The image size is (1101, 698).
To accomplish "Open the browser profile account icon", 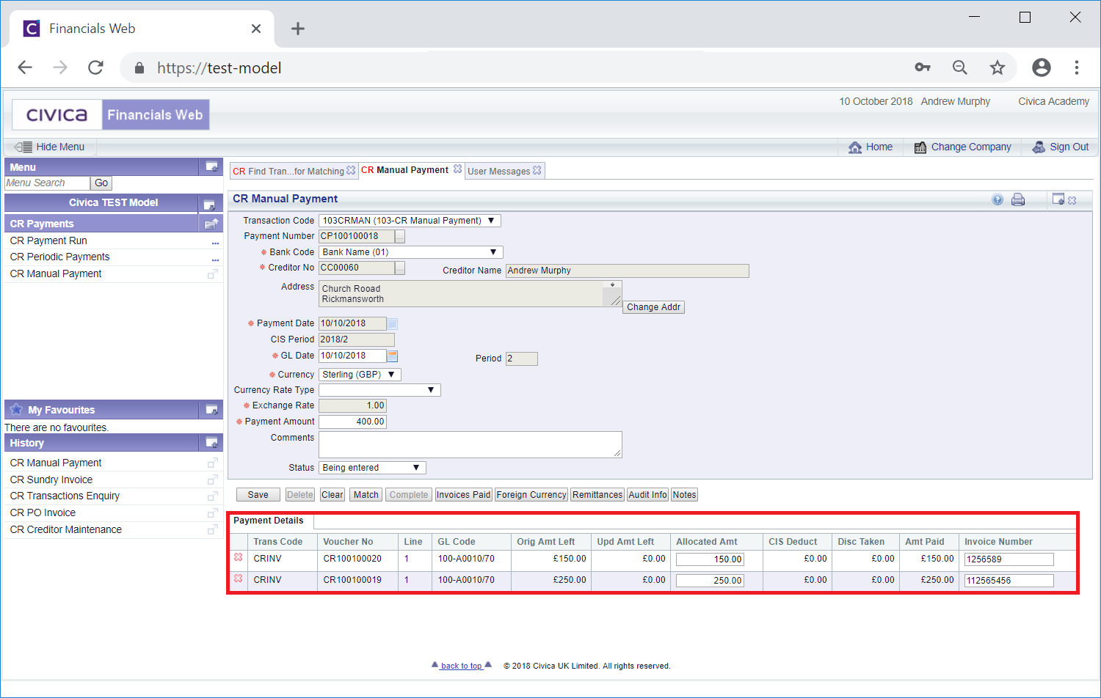I will pos(1041,67).
